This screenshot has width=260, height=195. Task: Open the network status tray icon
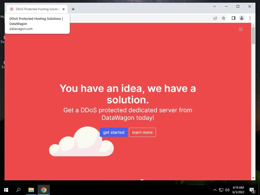click(221, 190)
